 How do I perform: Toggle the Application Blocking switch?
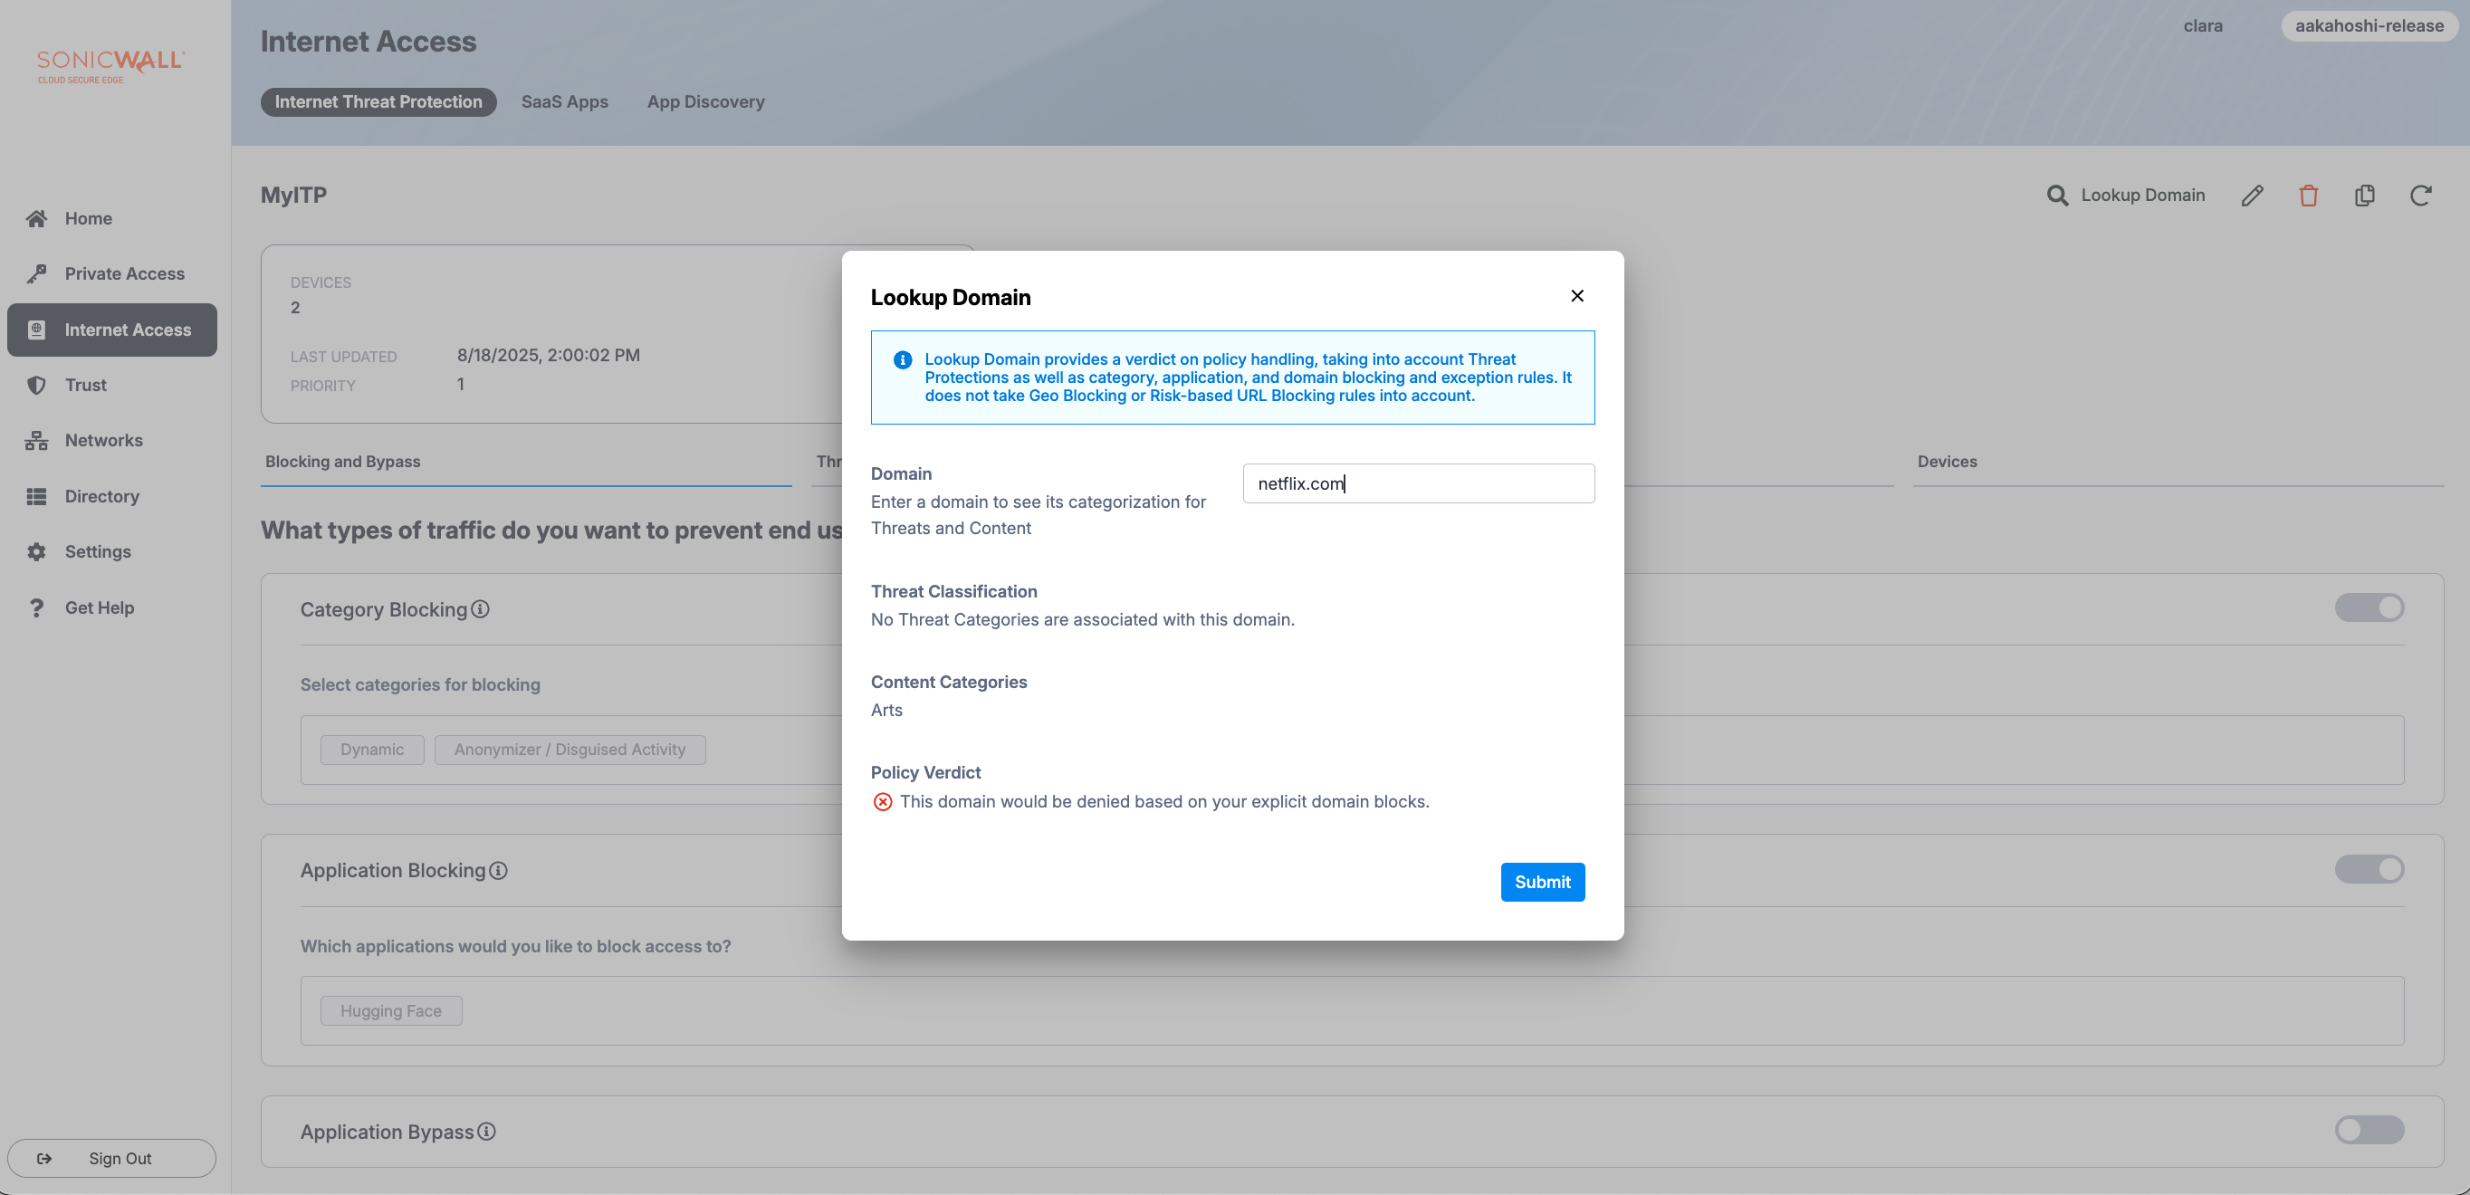coord(2369,869)
